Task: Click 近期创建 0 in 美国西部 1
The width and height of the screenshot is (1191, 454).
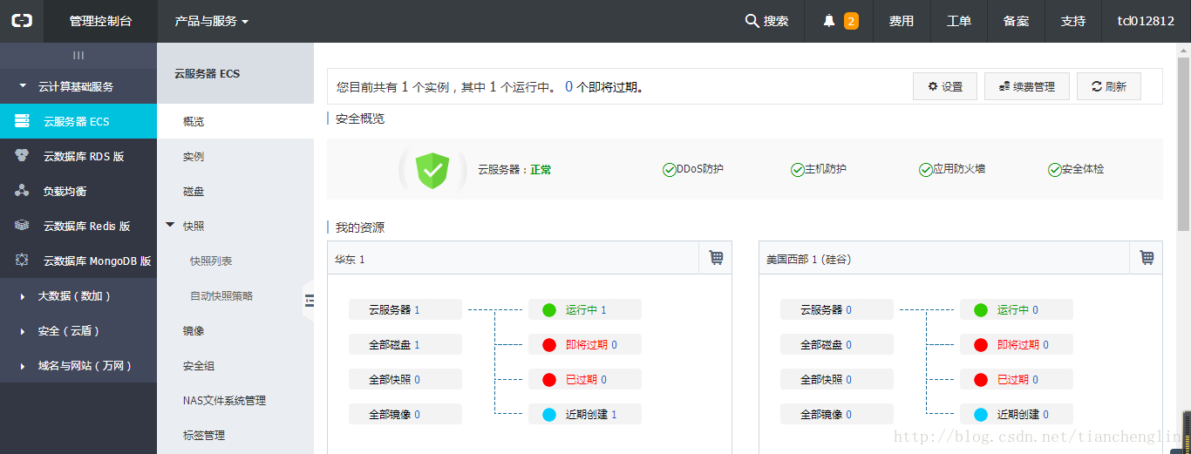Action: [1017, 414]
